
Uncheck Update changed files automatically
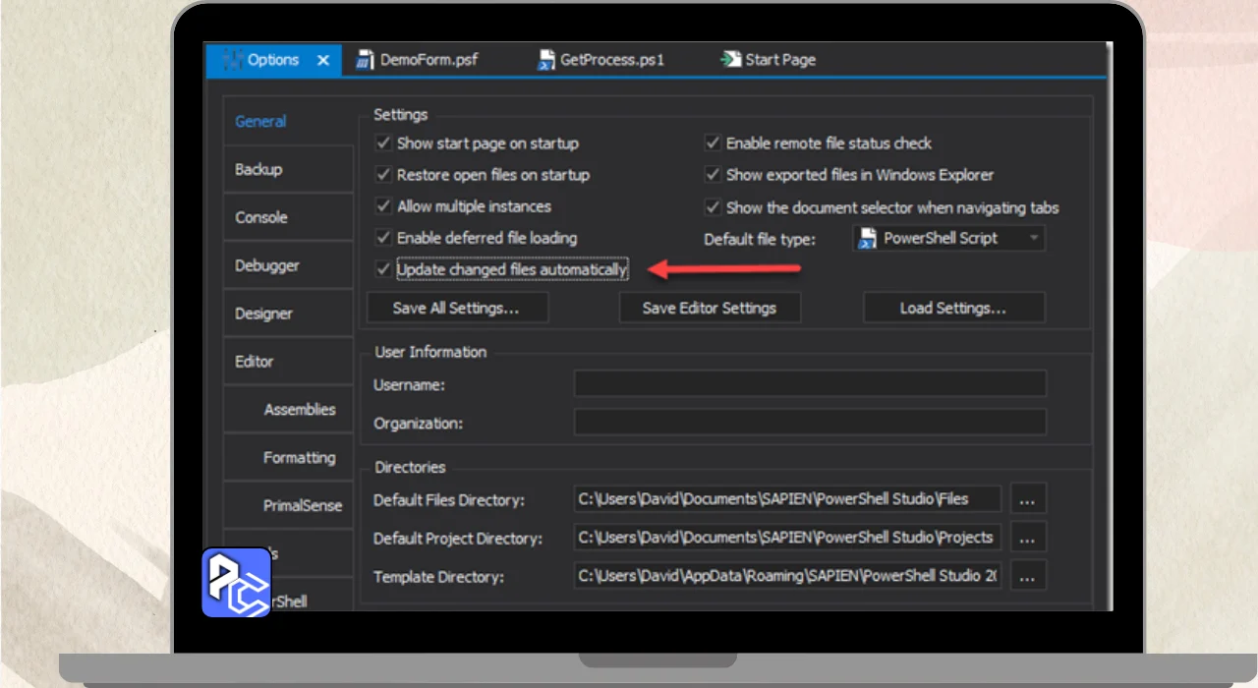[x=383, y=269]
